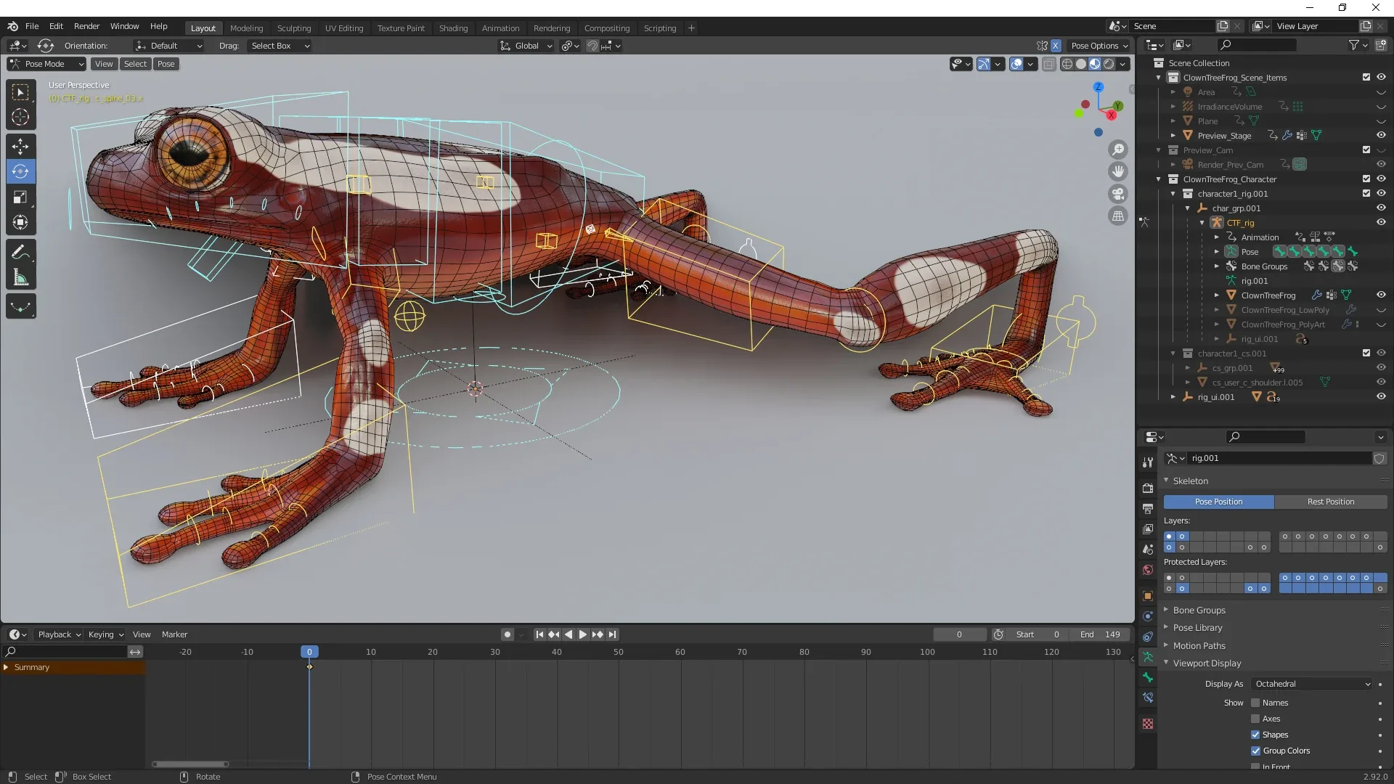Image resolution: width=1394 pixels, height=784 pixels.
Task: Toggle ClownTreeFrog_Scene_Items collection checkbox
Action: tap(1366, 77)
